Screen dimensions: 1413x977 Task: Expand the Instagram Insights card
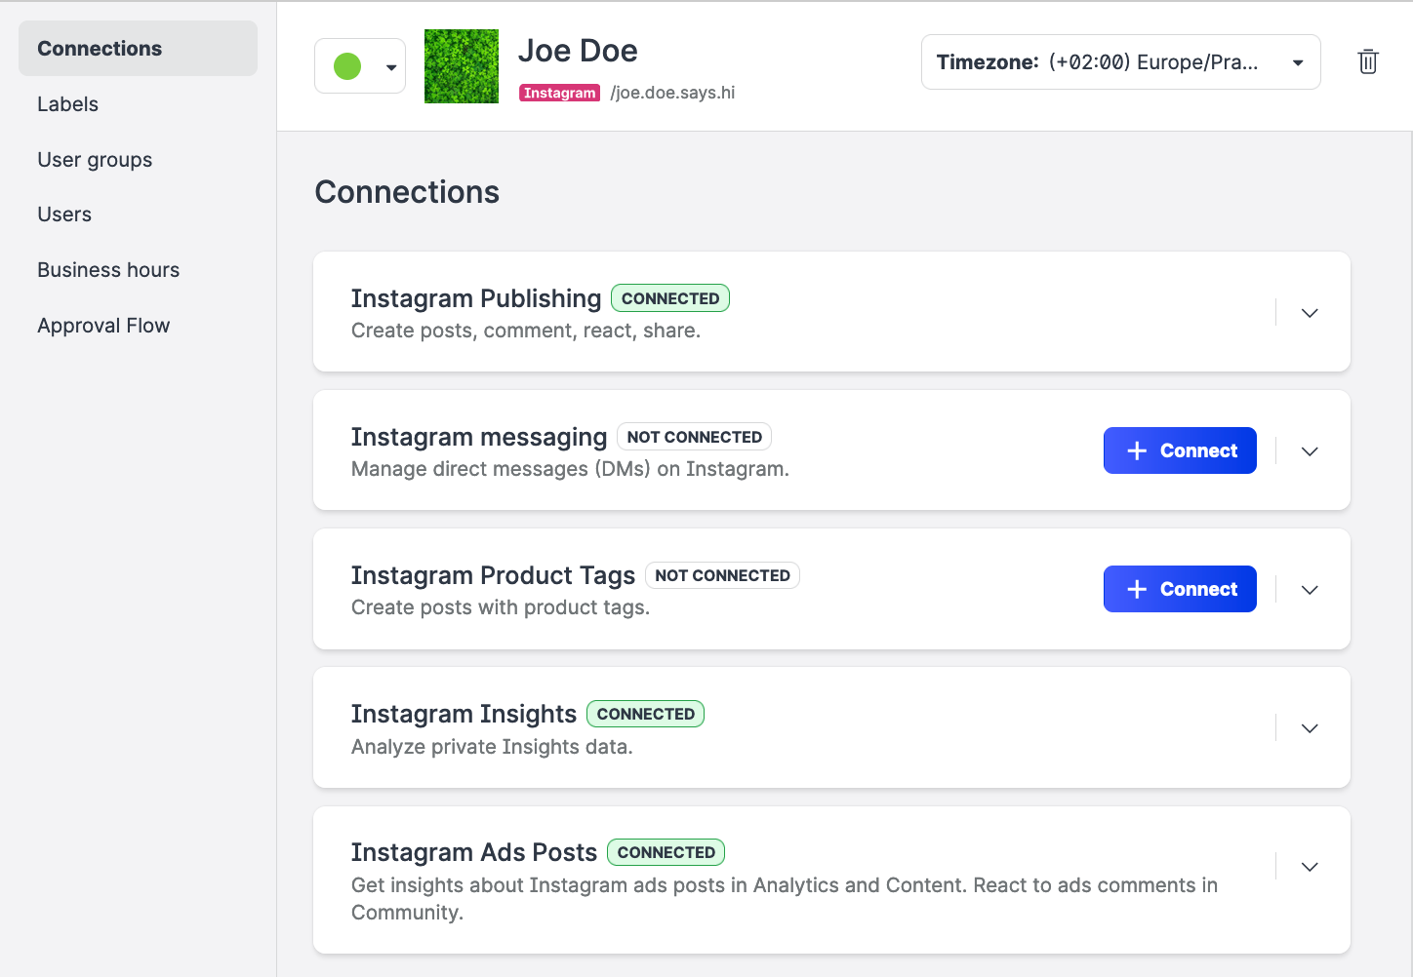coord(1310,728)
